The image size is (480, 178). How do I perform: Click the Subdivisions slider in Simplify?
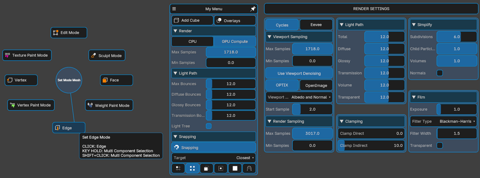point(457,37)
